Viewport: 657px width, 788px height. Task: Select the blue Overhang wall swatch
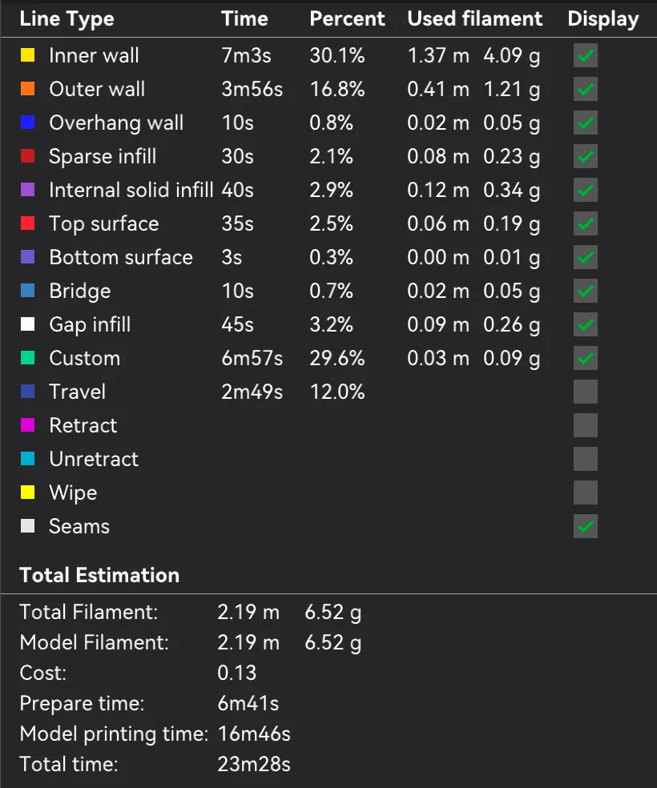point(28,123)
